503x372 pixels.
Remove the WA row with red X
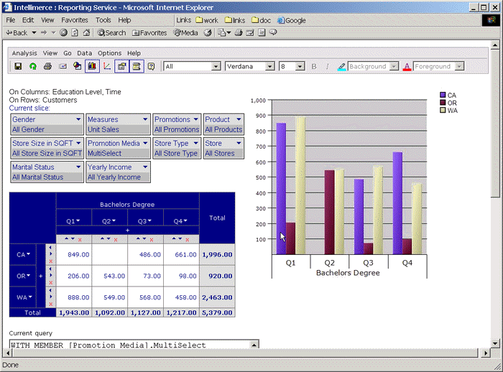(x=51, y=304)
